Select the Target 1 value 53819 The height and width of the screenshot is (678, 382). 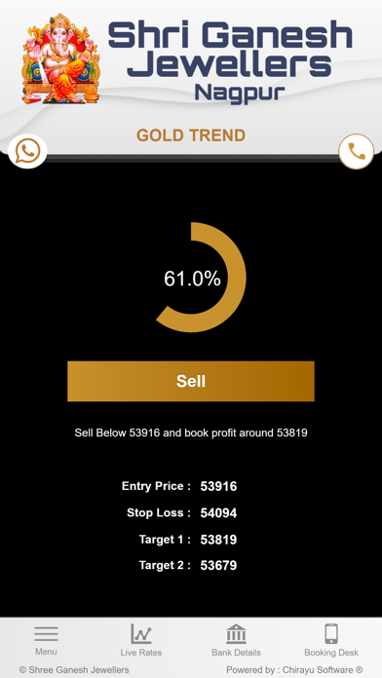[x=218, y=540]
